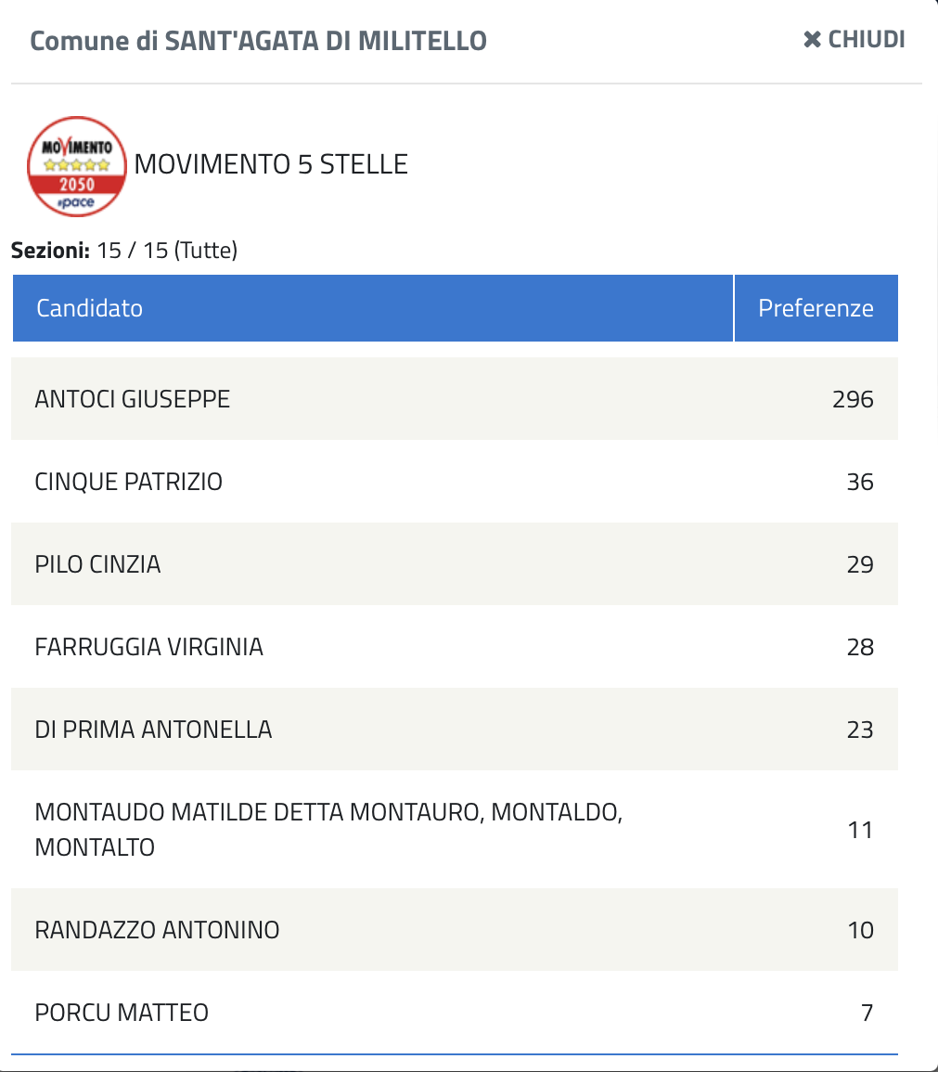Screen dimensions: 938x1072
Task: Click the Sezioni 15 / 15 label
Action: [x=124, y=251]
